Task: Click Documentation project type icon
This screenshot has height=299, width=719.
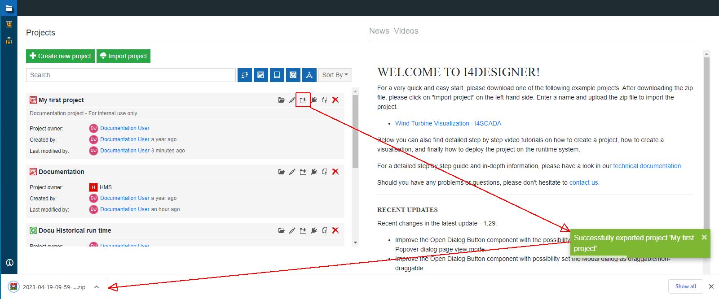Action: 33,172
